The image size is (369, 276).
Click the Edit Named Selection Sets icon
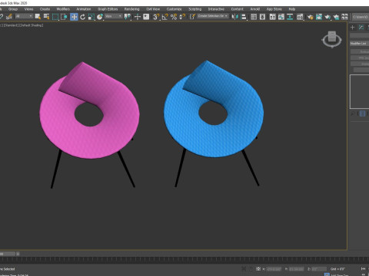(192, 17)
